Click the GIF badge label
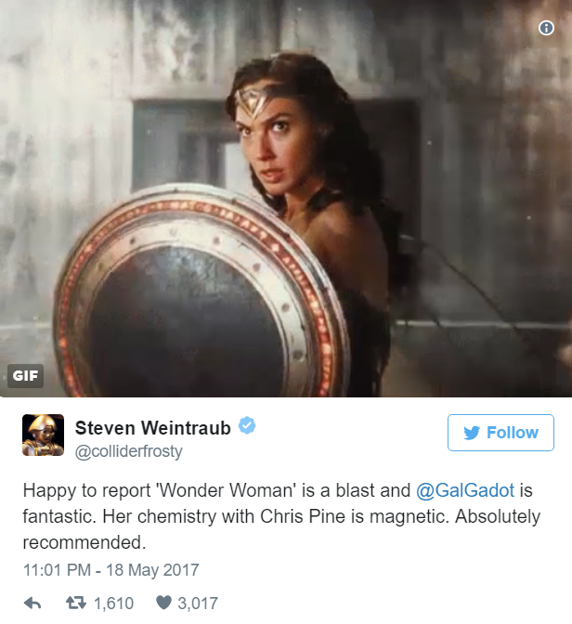 pyautogui.click(x=25, y=376)
